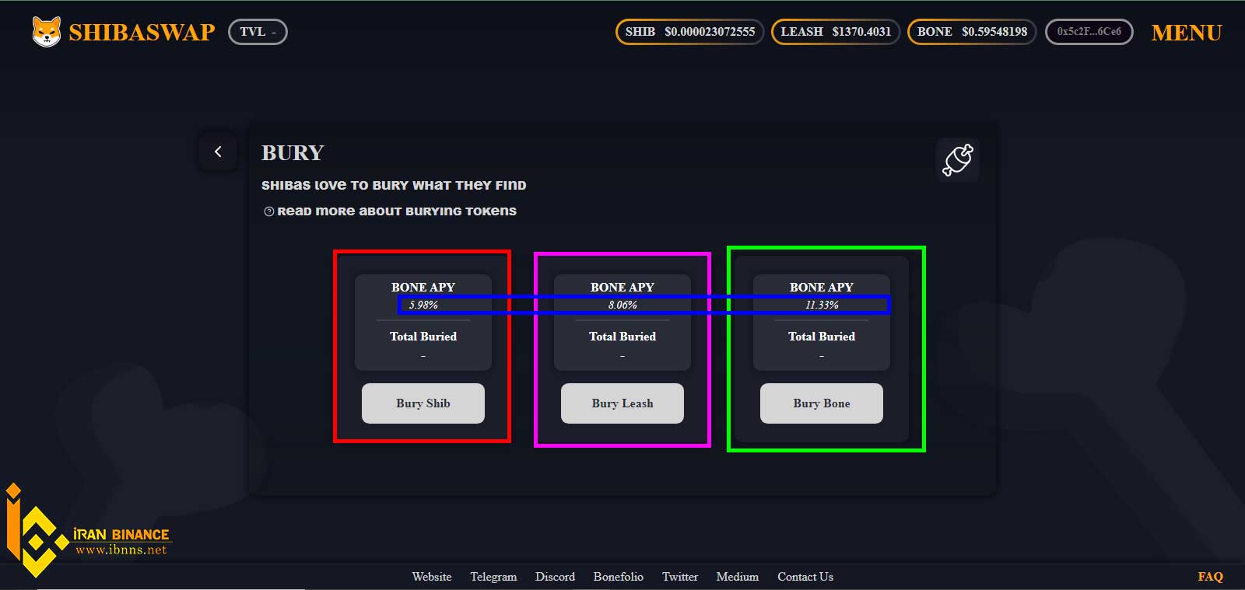
Task: Click the back arrow button
Action: (218, 152)
